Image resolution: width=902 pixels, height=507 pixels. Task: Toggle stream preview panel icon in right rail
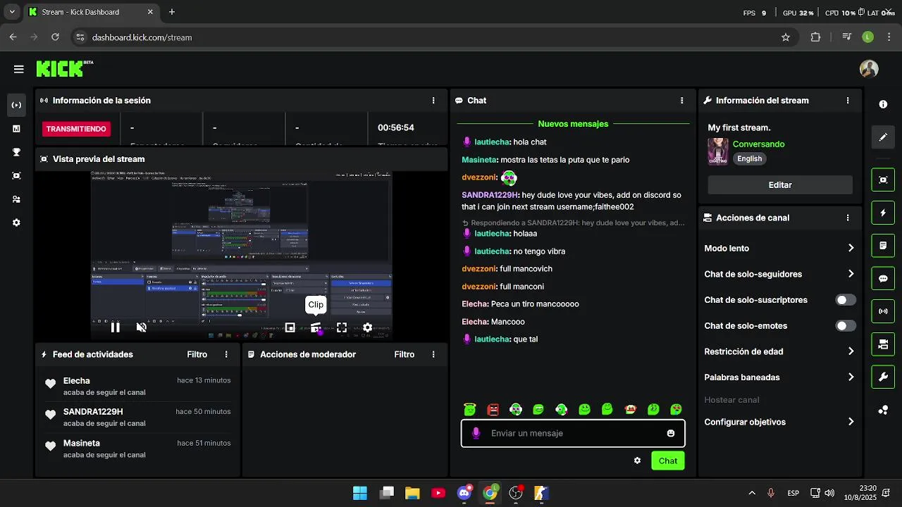coord(883,180)
